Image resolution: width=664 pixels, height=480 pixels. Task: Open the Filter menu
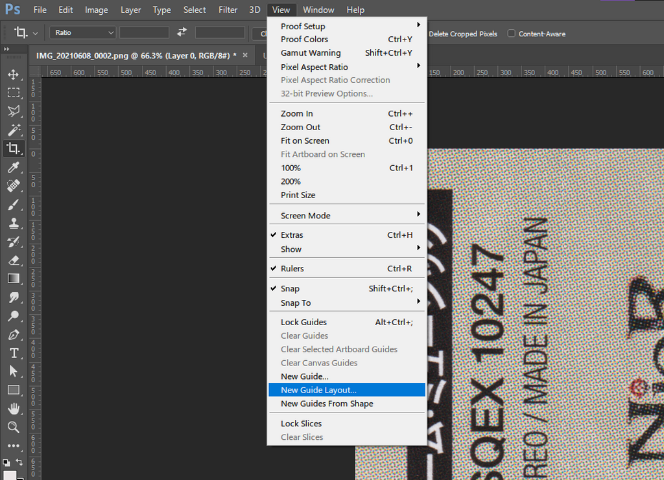[x=228, y=10]
